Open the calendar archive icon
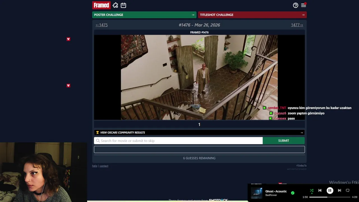This screenshot has width=359, height=202. (123, 5)
